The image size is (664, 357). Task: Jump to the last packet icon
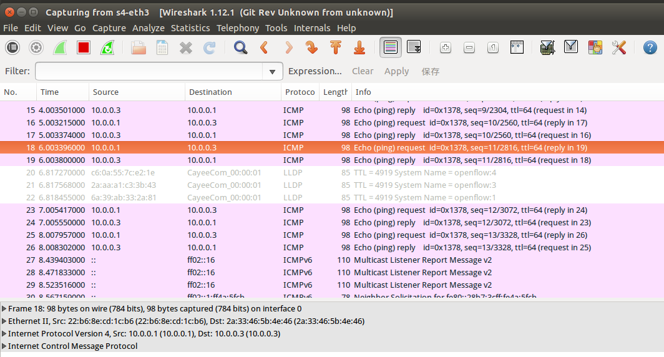pos(359,47)
